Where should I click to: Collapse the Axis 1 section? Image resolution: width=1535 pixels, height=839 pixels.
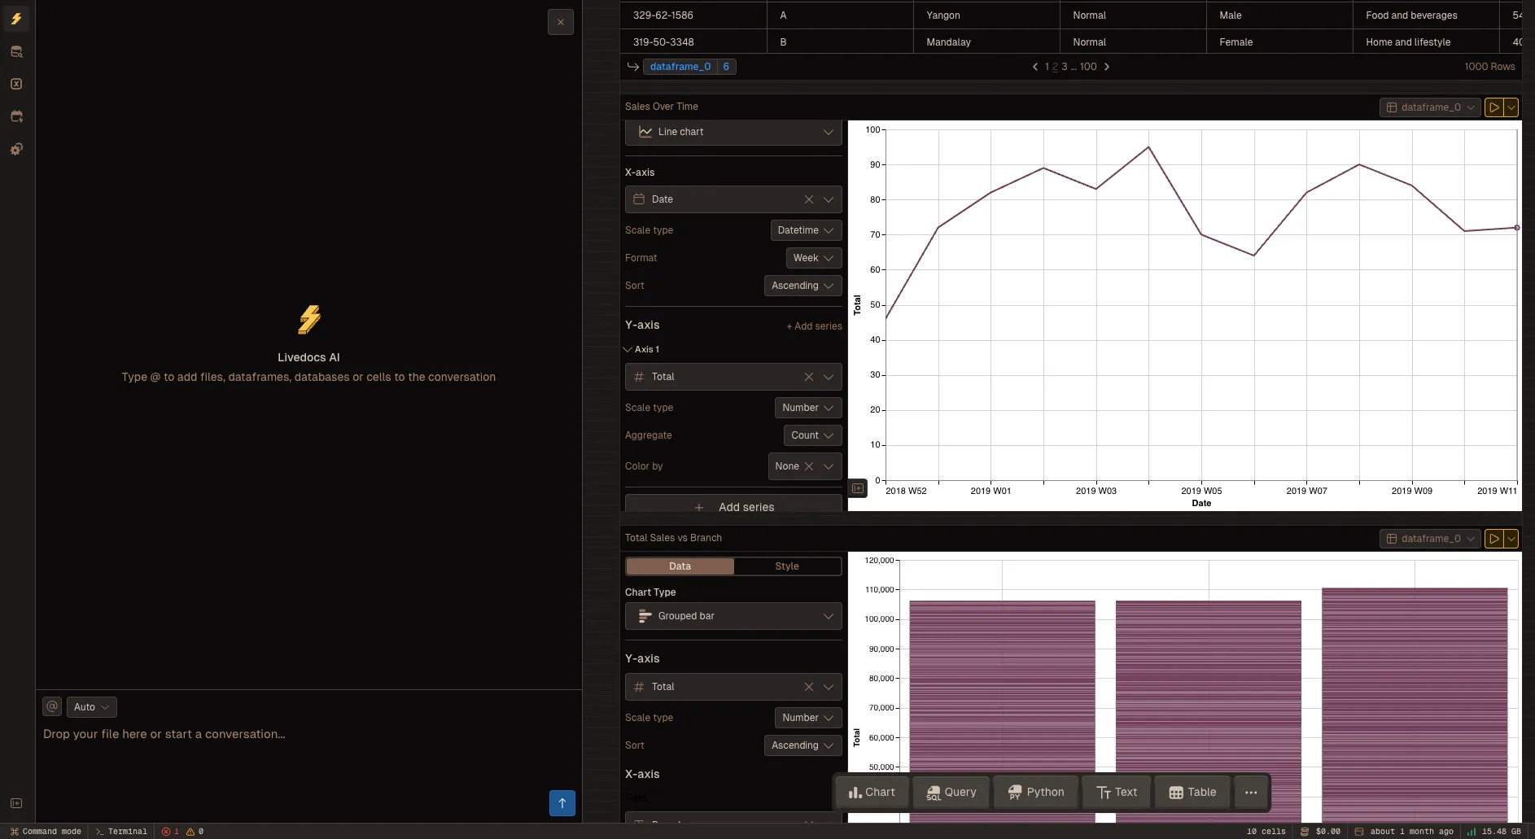coord(628,350)
